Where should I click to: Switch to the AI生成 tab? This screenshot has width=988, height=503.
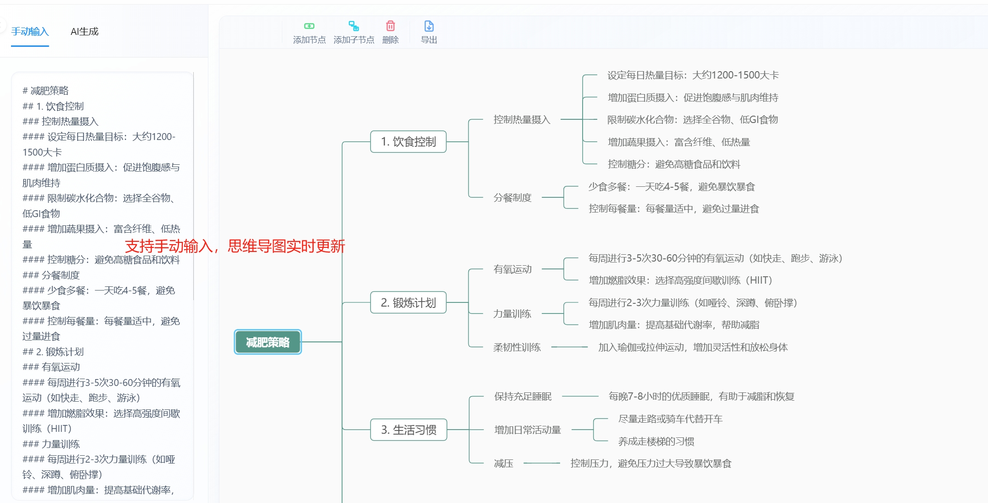pos(84,32)
